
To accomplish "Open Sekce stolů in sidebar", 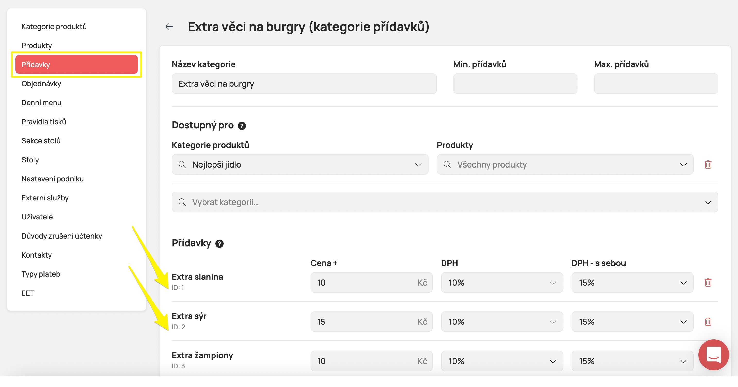I will point(41,141).
